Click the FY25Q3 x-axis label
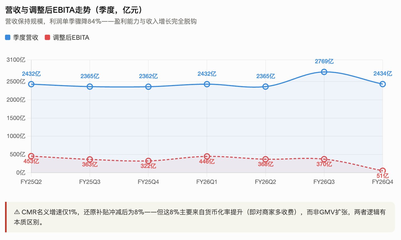This screenshot has width=401, height=240. pyautogui.click(x=90, y=182)
